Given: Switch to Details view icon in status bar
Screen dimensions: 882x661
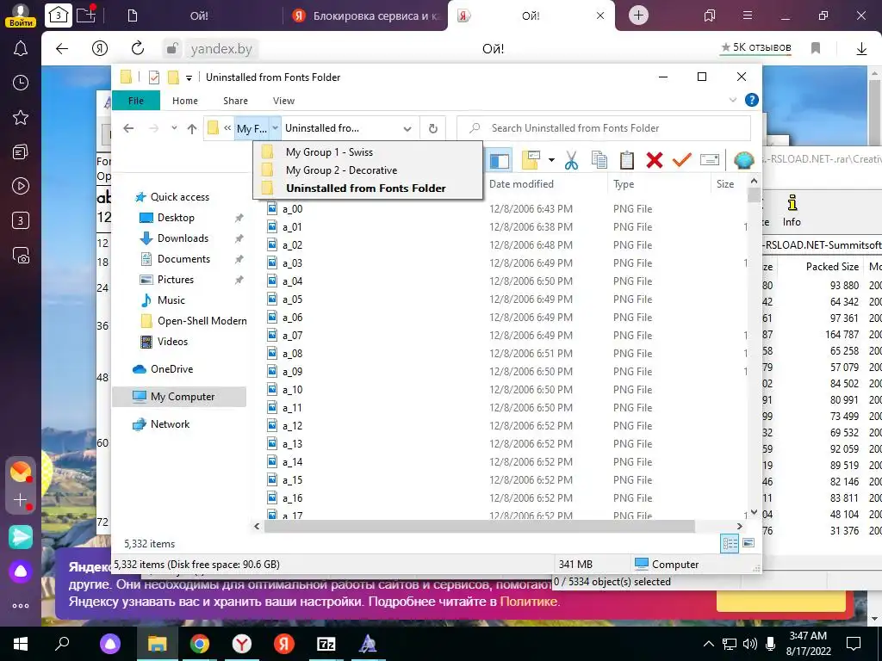Looking at the screenshot, I should coord(730,543).
